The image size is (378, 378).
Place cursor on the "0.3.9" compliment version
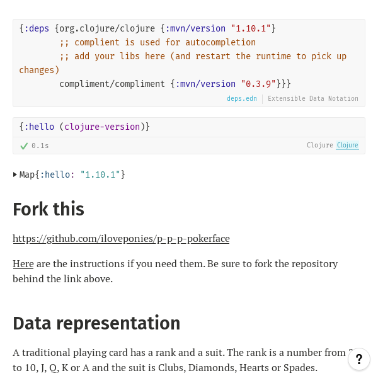258,84
